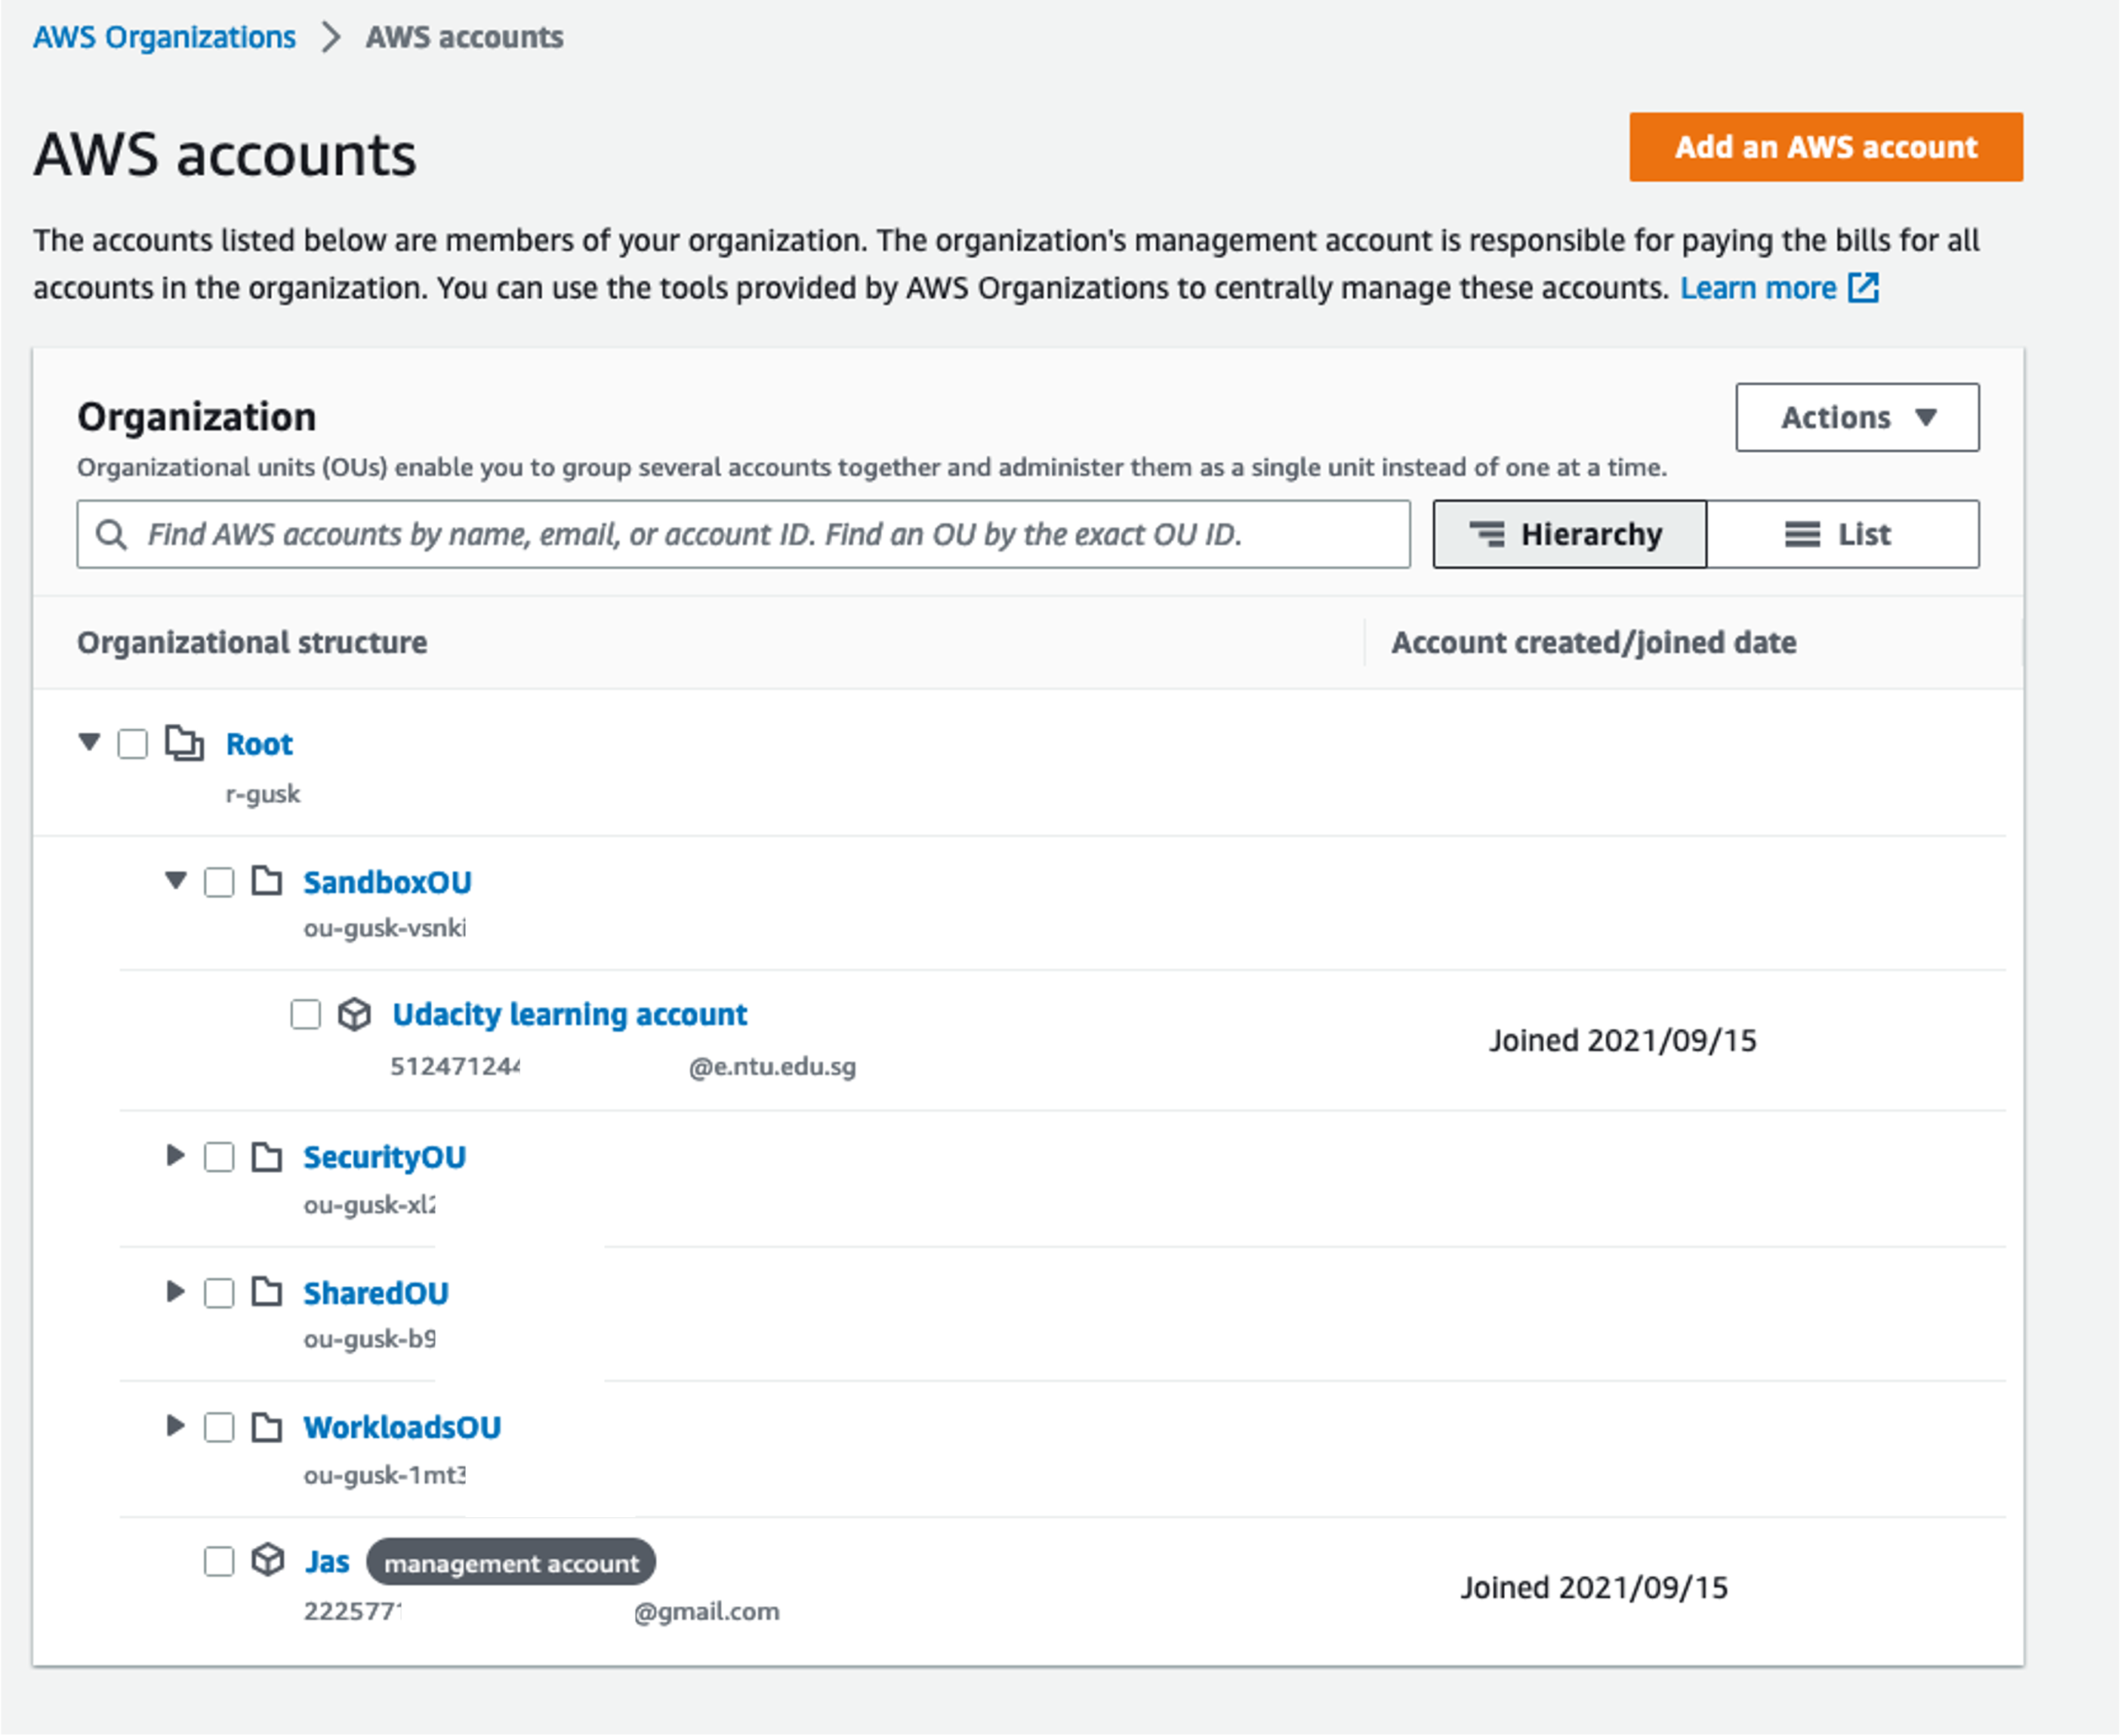Click the external link icon beside Learn more
Image resolution: width=2121 pixels, height=1736 pixels.
pyautogui.click(x=1863, y=288)
